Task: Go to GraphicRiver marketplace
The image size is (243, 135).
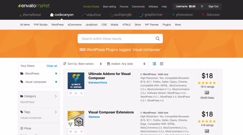Action: (151, 15)
